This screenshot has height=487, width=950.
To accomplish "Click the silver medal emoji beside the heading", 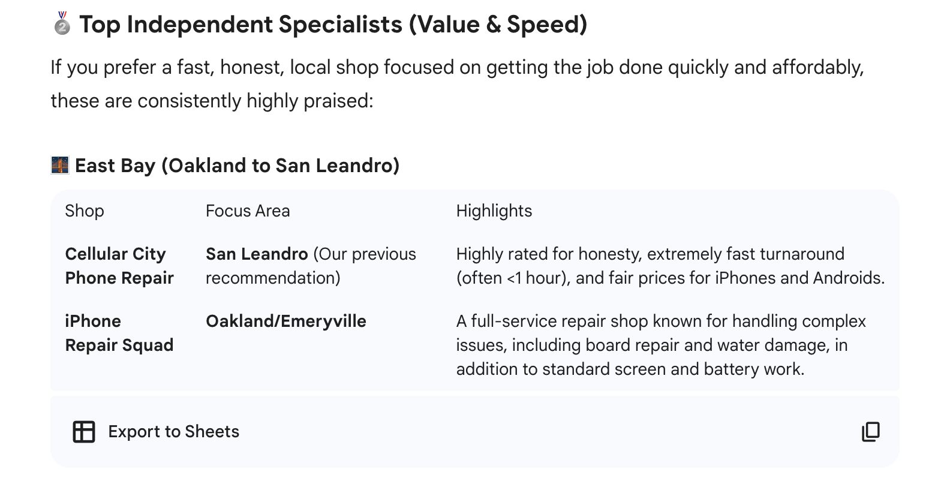I will [x=62, y=24].
